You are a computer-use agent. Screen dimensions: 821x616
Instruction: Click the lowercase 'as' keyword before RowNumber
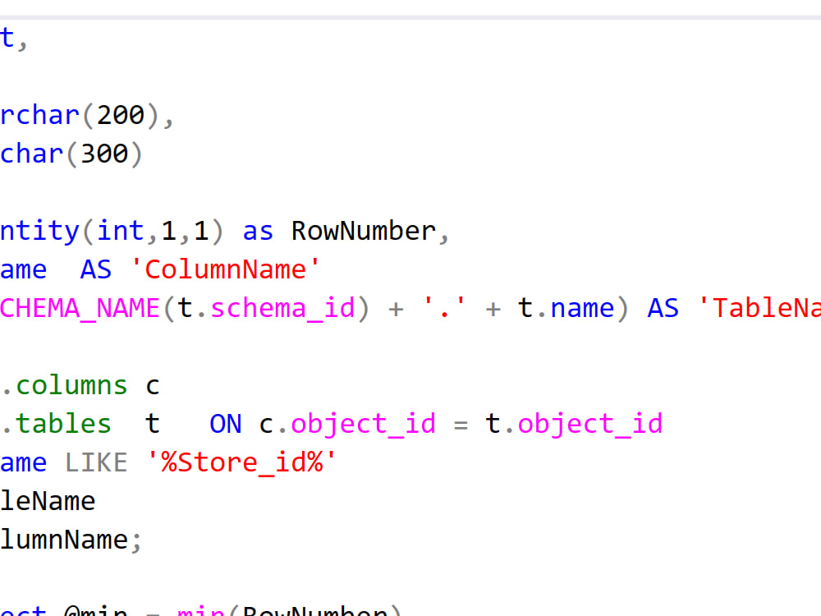258,231
